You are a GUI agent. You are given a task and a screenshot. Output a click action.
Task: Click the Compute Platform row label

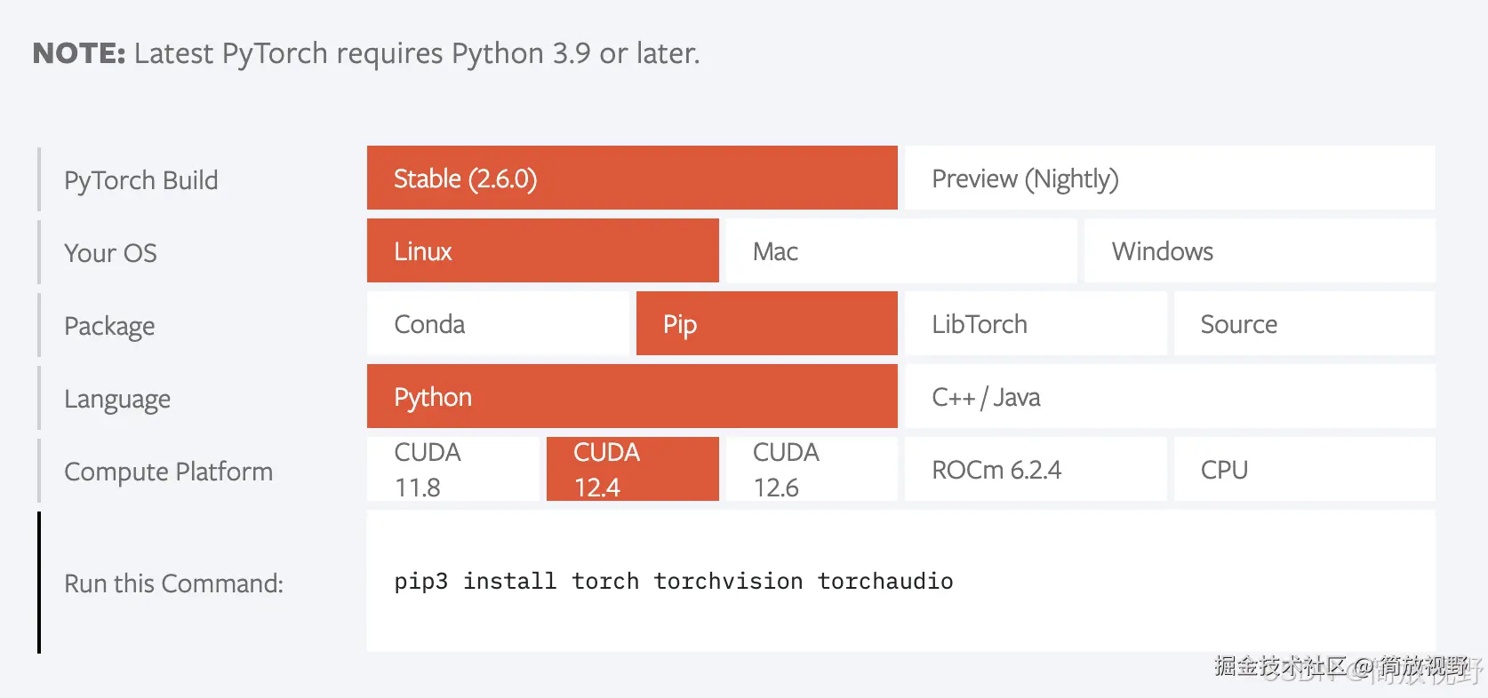click(168, 472)
